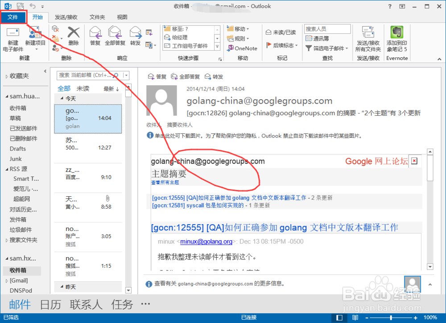Click the undo arrow in title bar
446x323 pixels.
(33, 6)
